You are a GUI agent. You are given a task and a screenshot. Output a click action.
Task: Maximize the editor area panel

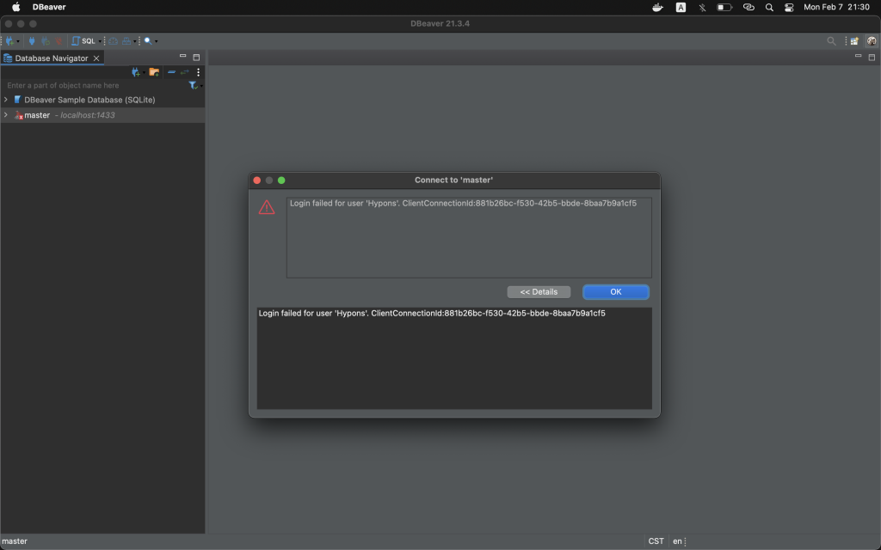(x=872, y=58)
